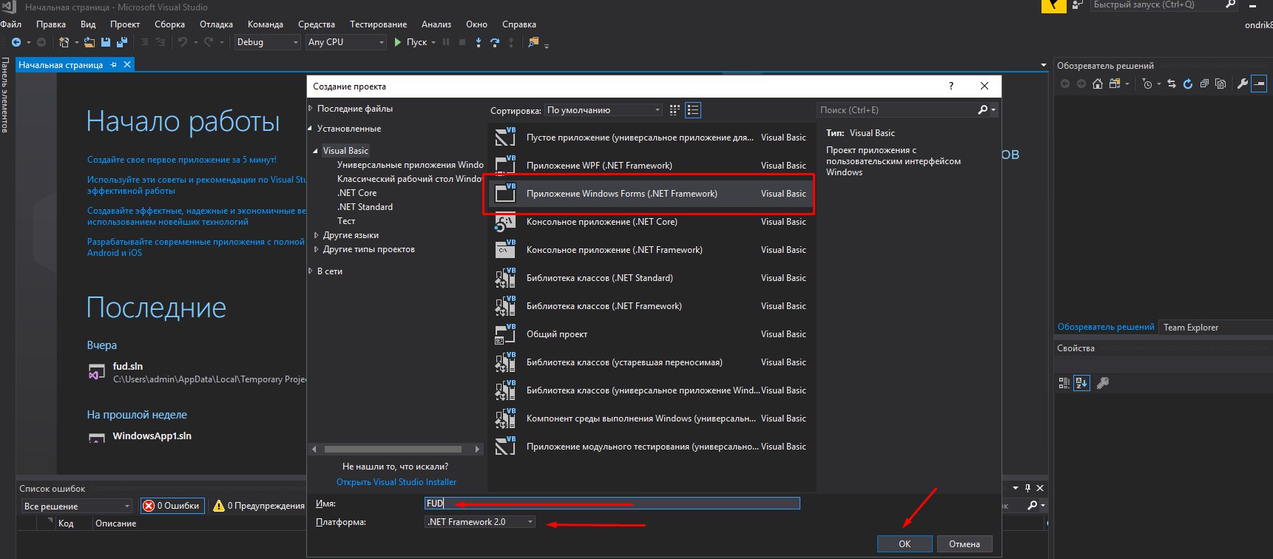Viewport: 1273px width, 559px height.
Task: Click the Step Into debug icon
Action: [x=479, y=42]
